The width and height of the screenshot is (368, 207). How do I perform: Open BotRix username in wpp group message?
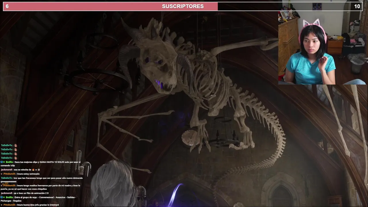coord(9,197)
